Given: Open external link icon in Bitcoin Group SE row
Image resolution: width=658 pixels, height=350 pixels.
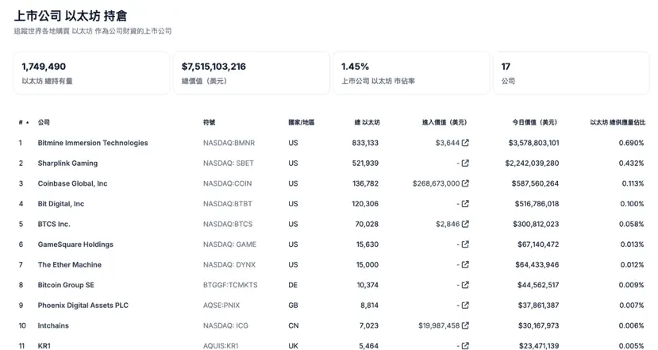Looking at the screenshot, I should point(465,285).
